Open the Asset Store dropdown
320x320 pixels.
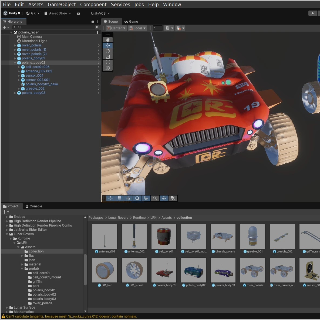[x=58, y=13]
